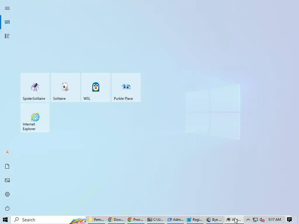Select the Pinned tiles view icon
The width and height of the screenshot is (299, 224).
coord(7,22)
